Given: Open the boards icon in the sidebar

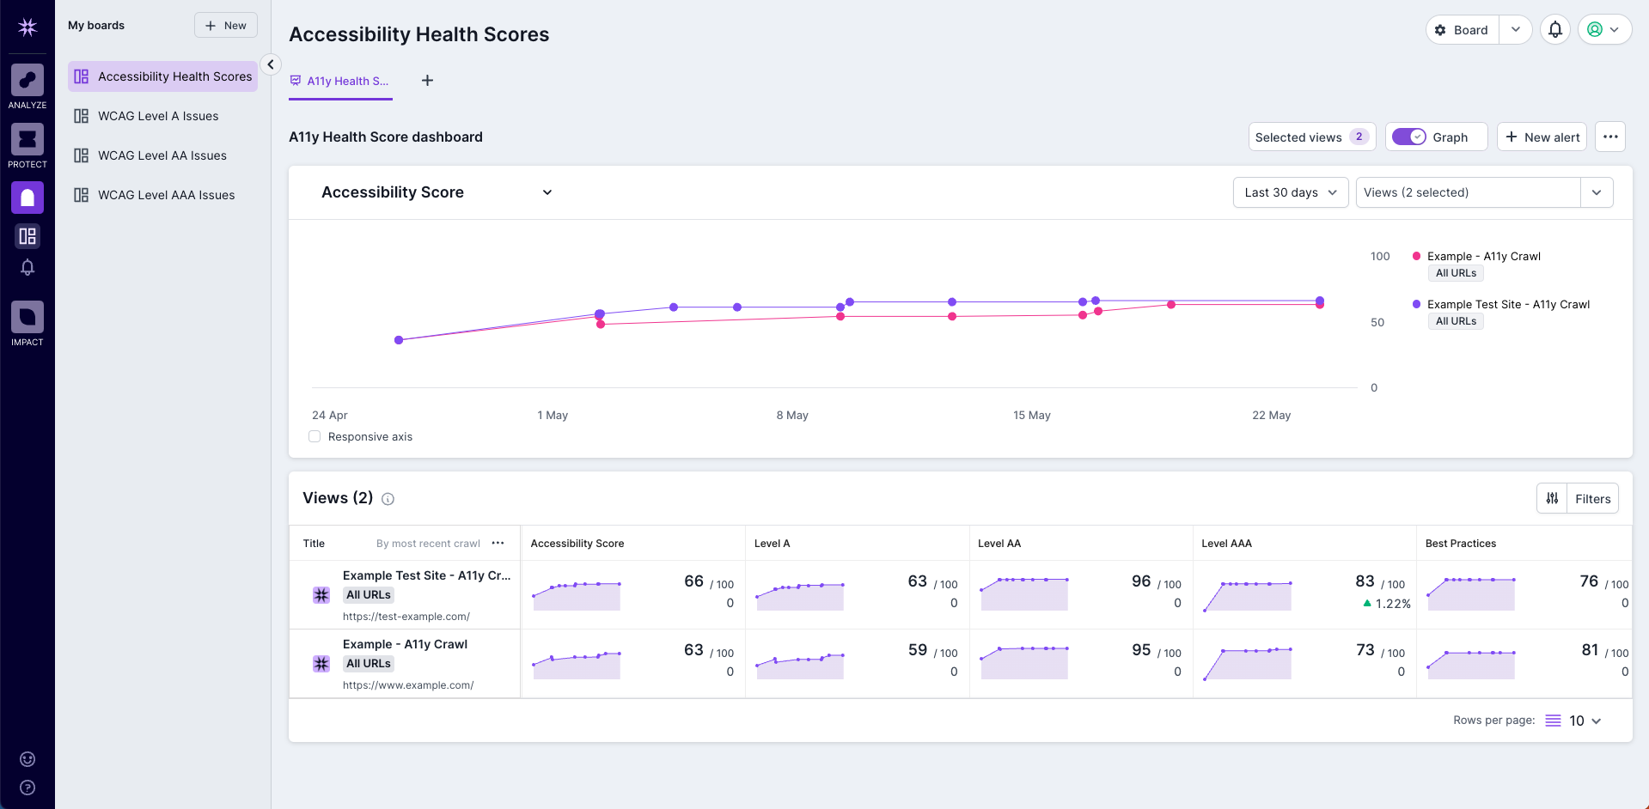Looking at the screenshot, I should click(x=27, y=236).
